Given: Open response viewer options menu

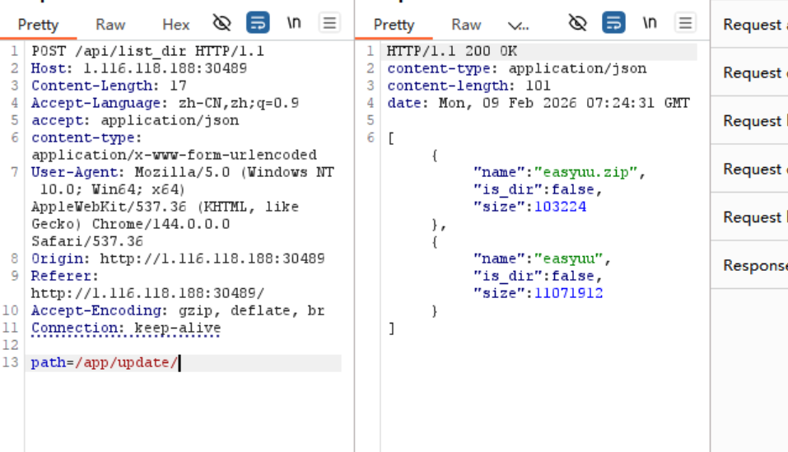Looking at the screenshot, I should click(685, 23).
